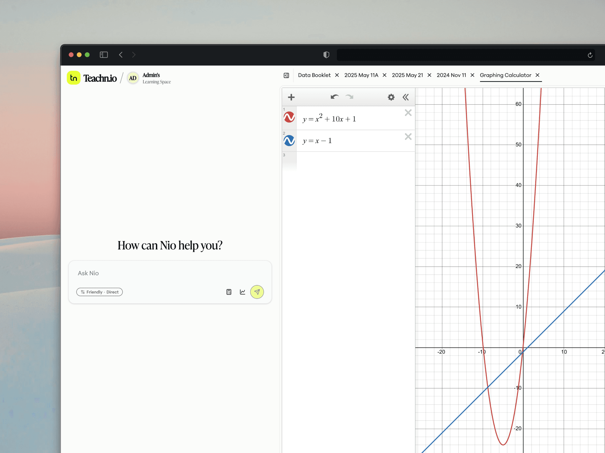Collapse the expression list panel
The width and height of the screenshot is (605, 453).
406,97
